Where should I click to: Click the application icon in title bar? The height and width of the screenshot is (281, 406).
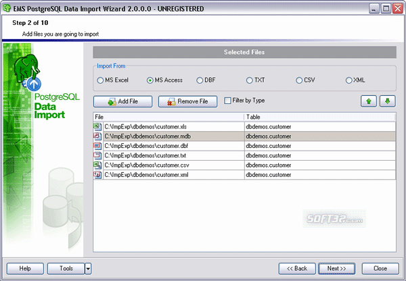(7, 9)
